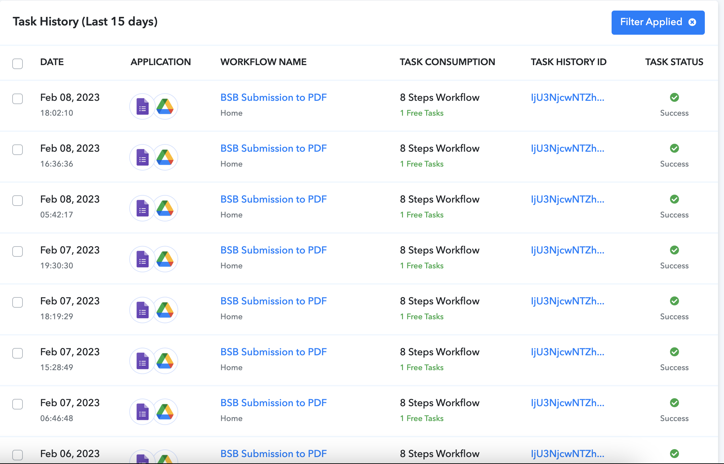The image size is (724, 464).
Task: Open BSB Submission to PDF workflow at 06:46:48
Action: 274,403
